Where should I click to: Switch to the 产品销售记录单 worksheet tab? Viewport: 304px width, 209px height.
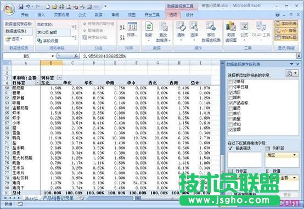[58, 198]
